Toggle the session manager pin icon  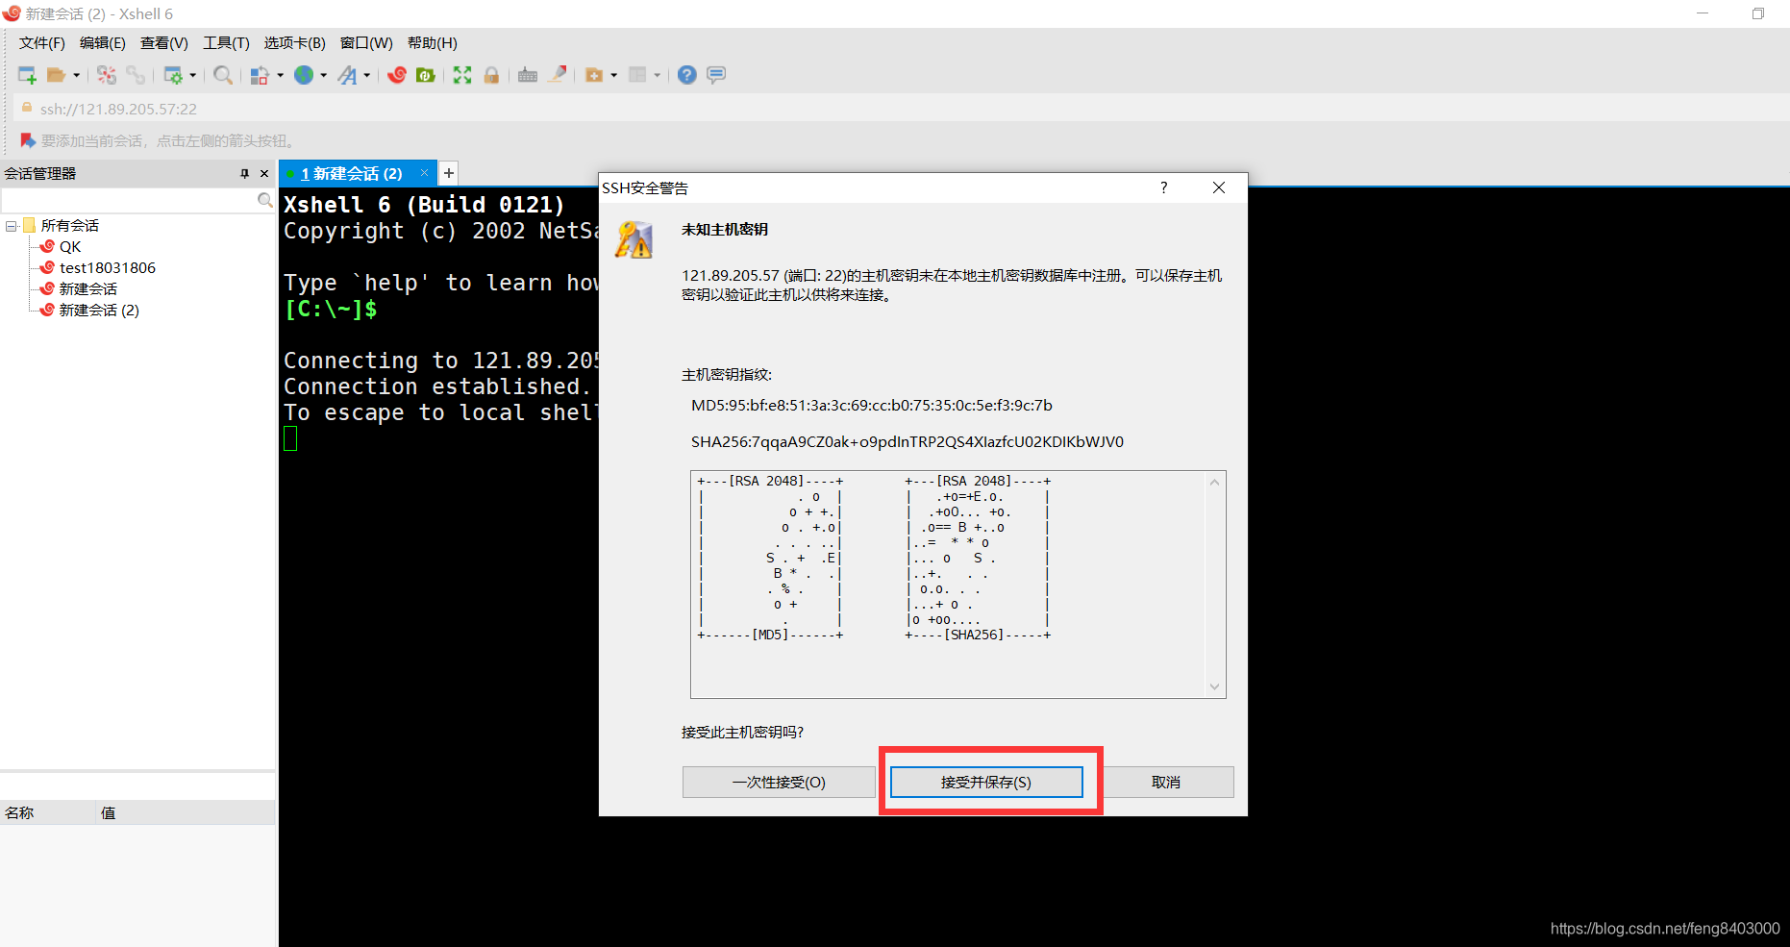click(x=244, y=173)
